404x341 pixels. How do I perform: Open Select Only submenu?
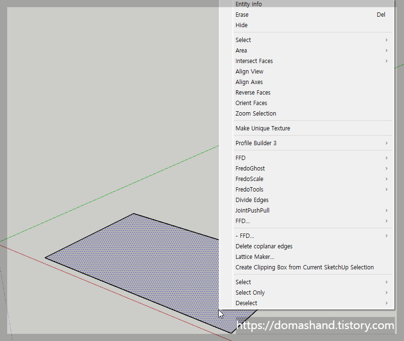(x=306, y=293)
